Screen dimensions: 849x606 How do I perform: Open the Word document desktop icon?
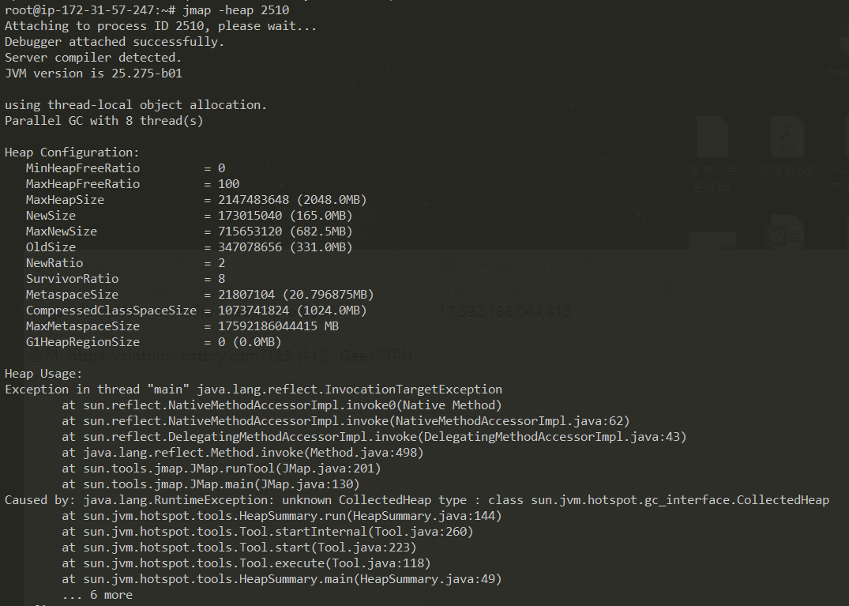point(787,234)
